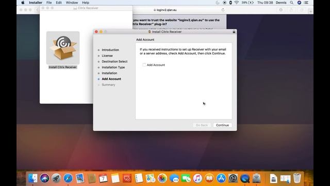Open the Apple menu

23,3
